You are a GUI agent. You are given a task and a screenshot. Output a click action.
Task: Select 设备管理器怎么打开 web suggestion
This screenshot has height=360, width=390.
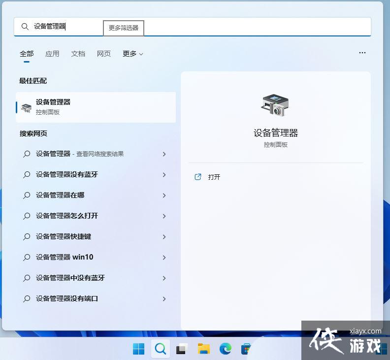pos(95,216)
